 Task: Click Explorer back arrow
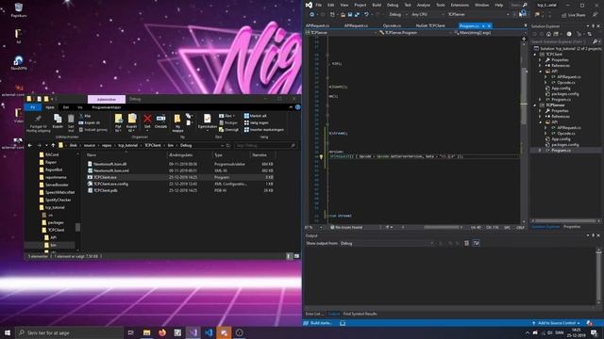pos(30,146)
